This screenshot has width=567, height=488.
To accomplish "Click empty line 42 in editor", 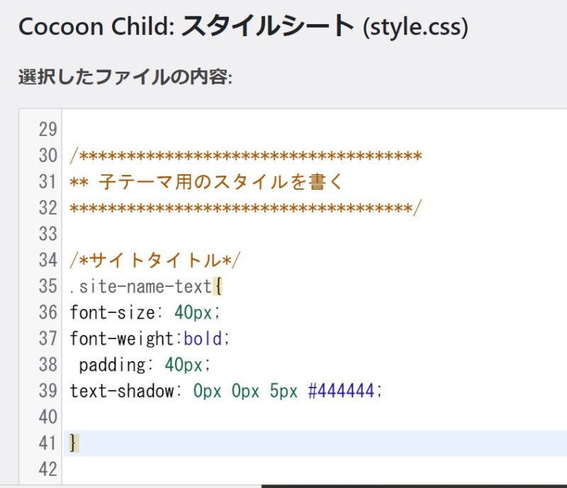I will click(315, 469).
